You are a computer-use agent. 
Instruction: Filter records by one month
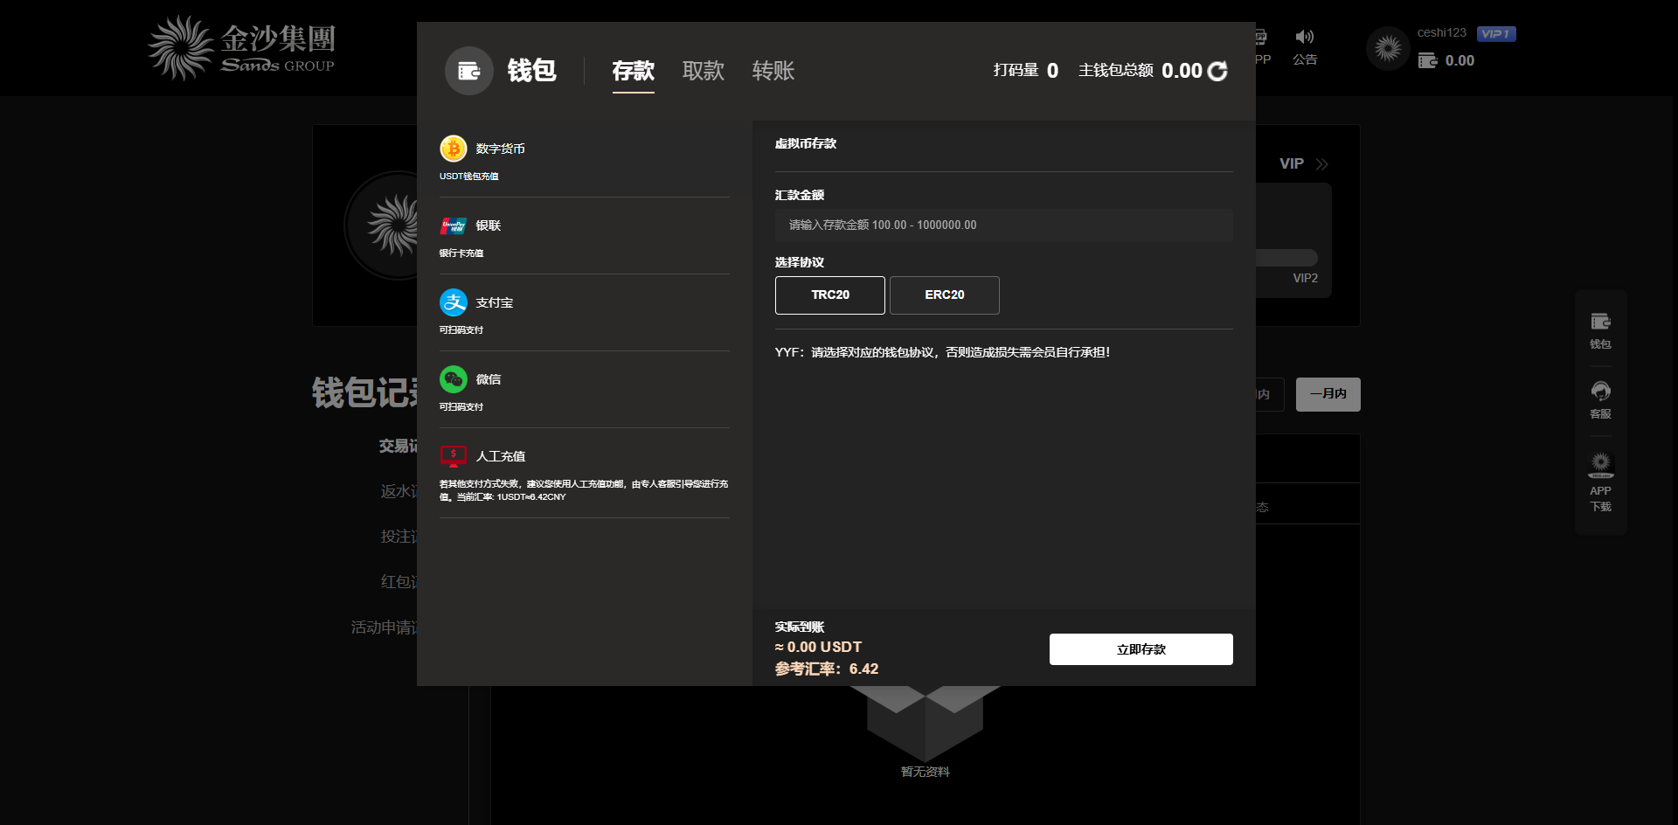coord(1328,394)
